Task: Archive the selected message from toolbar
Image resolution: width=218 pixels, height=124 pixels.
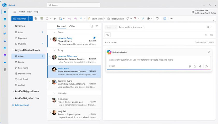Action: [42, 18]
